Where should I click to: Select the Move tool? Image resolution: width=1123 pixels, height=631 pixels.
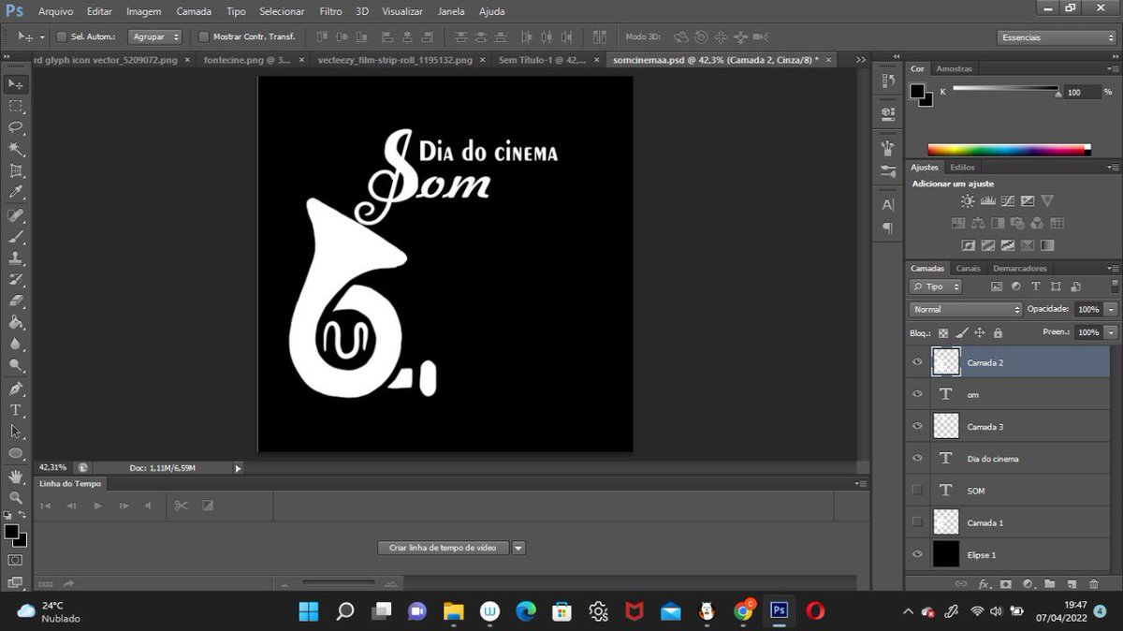tap(15, 82)
